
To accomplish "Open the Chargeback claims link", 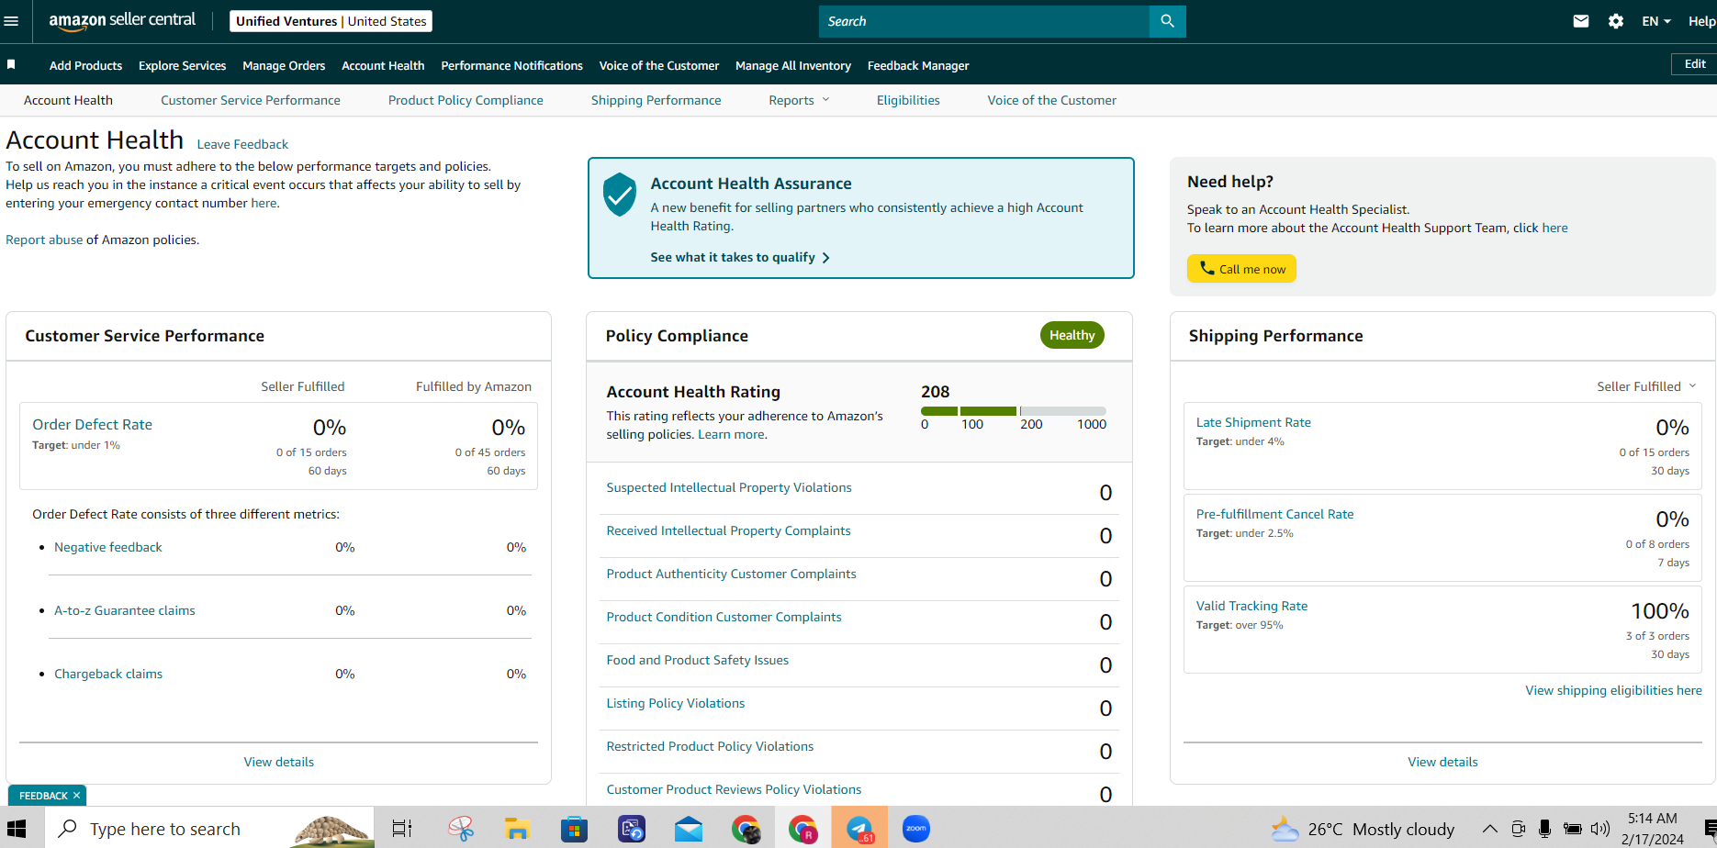I will [107, 674].
